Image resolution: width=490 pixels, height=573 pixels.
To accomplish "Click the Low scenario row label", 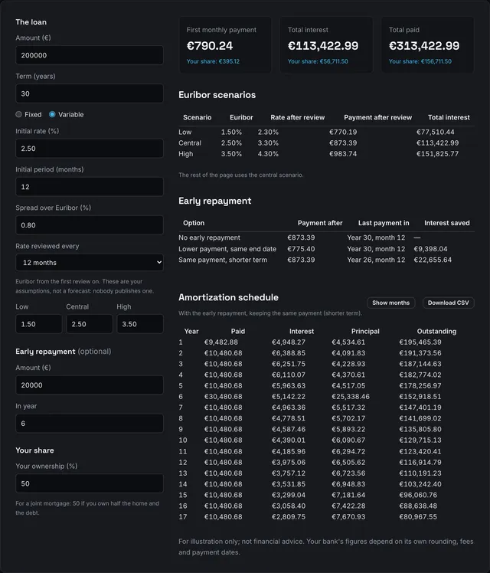I will tap(185, 132).
